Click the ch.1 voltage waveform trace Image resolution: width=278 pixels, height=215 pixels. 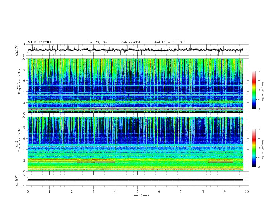135,50
